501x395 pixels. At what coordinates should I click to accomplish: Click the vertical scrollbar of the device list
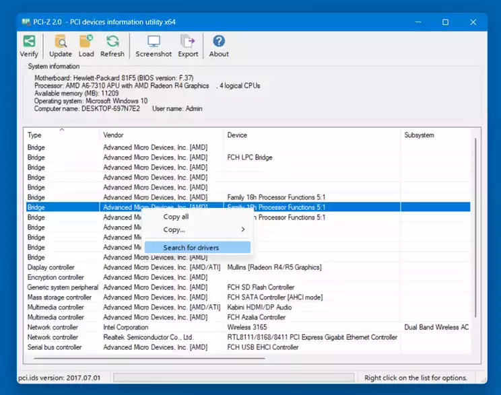tap(475, 227)
